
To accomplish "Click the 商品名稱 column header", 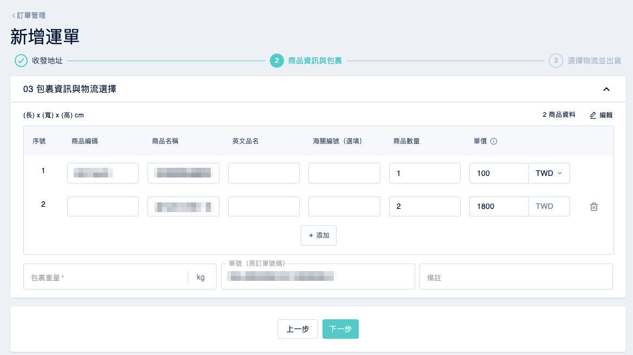I will (x=165, y=141).
